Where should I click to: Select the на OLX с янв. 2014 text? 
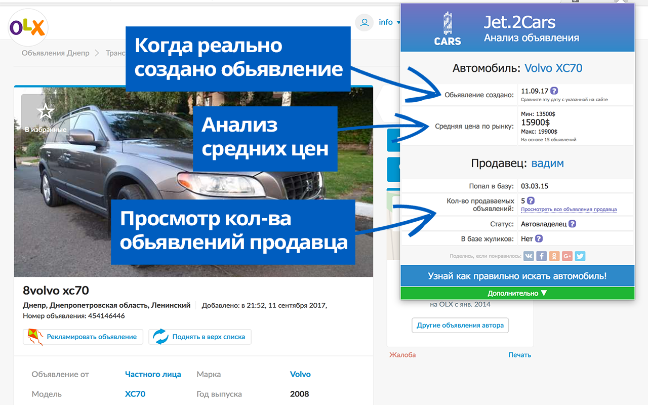[x=460, y=304]
